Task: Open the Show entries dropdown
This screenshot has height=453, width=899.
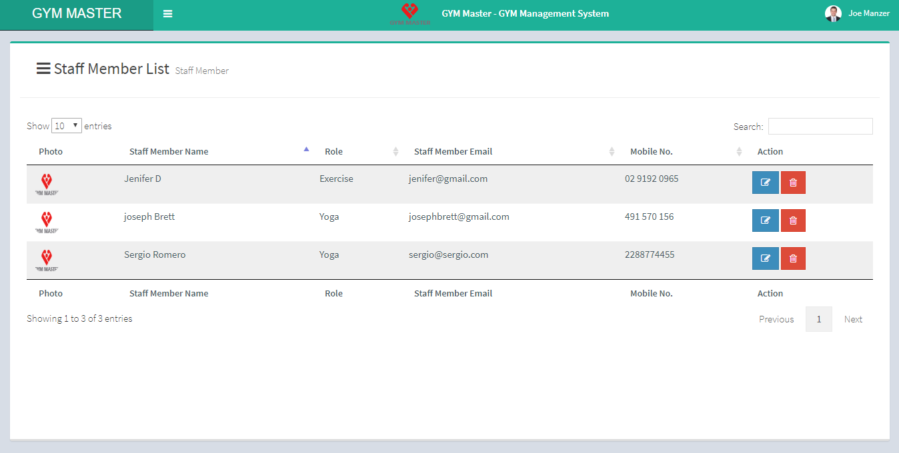Action: click(67, 126)
